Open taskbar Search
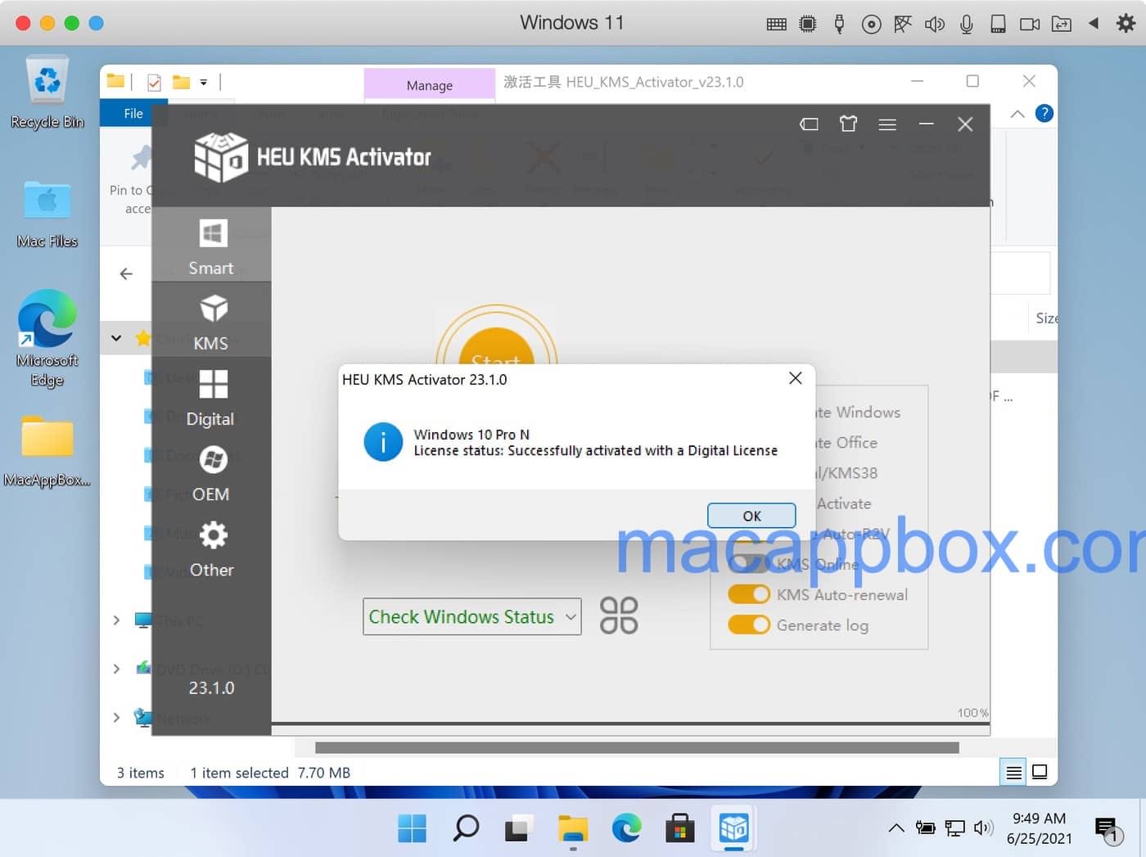This screenshot has width=1146, height=857. tap(466, 828)
